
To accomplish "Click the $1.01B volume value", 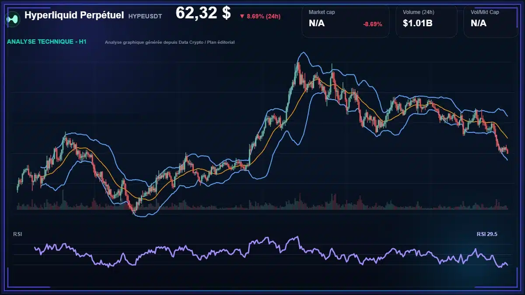I will point(417,23).
